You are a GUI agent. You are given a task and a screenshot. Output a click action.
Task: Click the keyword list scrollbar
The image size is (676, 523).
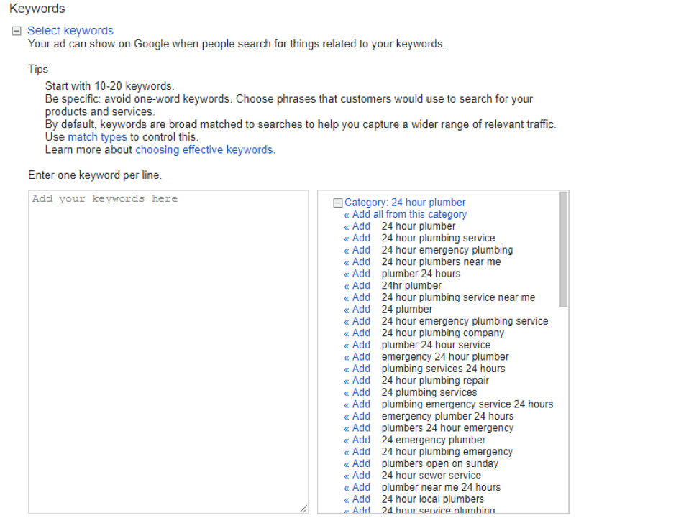(x=563, y=249)
